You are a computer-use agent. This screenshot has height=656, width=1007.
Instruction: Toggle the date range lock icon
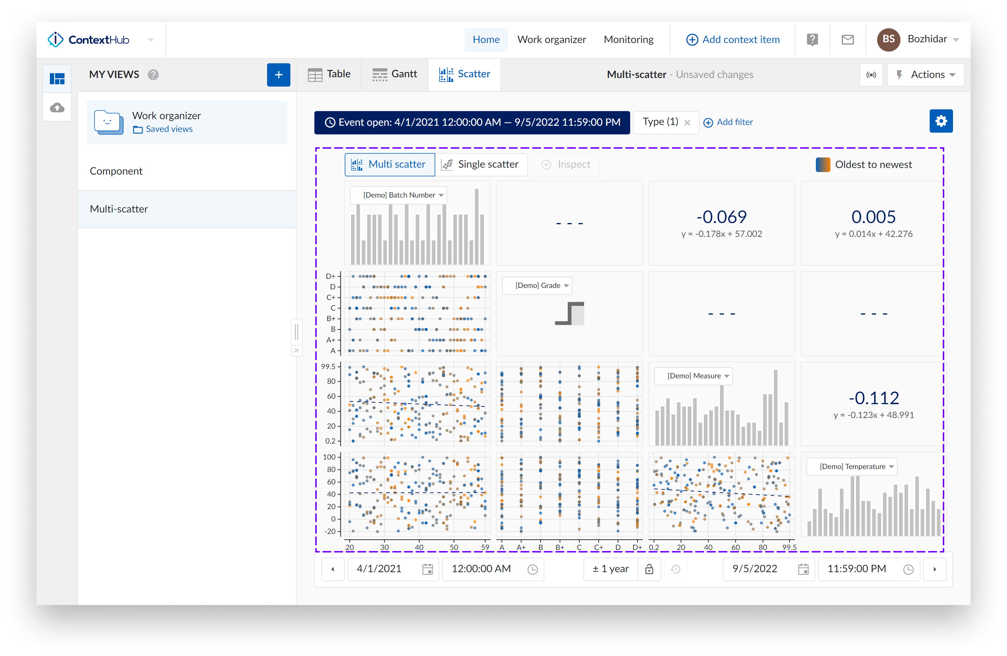click(x=649, y=569)
